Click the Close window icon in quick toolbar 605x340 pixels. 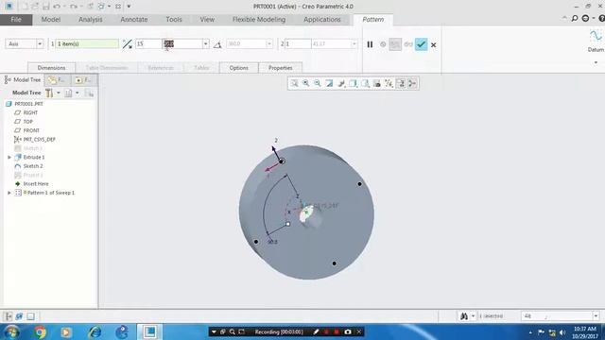tap(118, 7)
